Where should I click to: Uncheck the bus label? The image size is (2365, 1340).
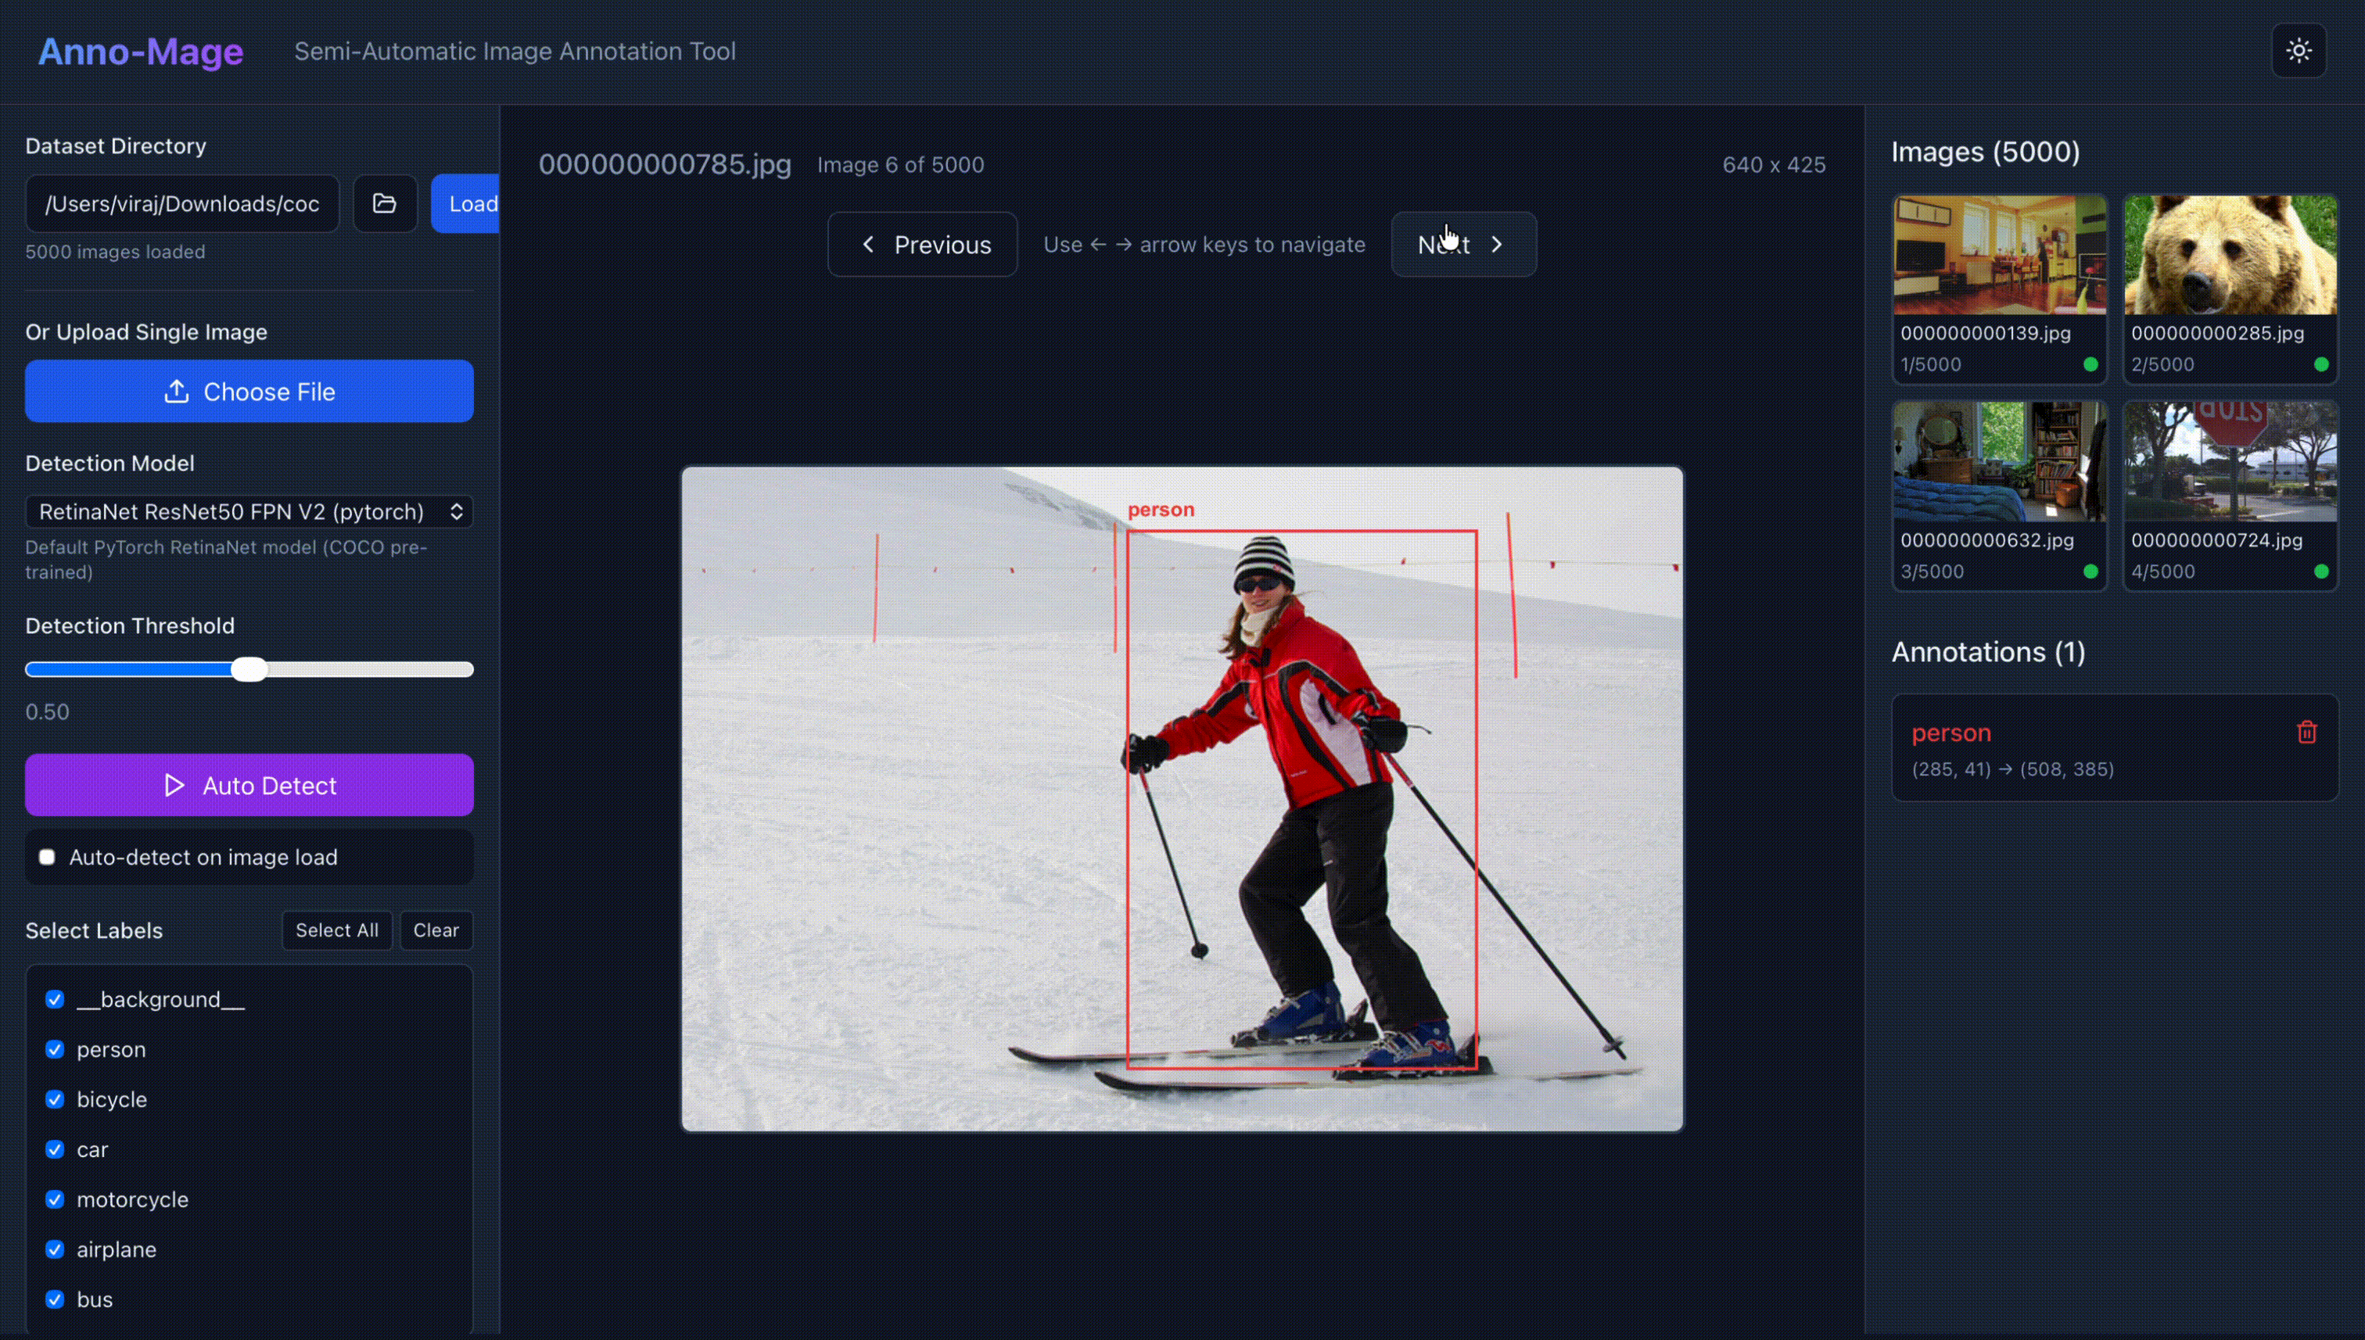tap(56, 1299)
